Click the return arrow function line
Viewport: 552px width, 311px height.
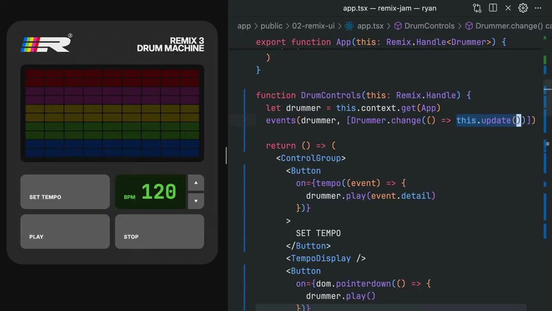click(301, 146)
